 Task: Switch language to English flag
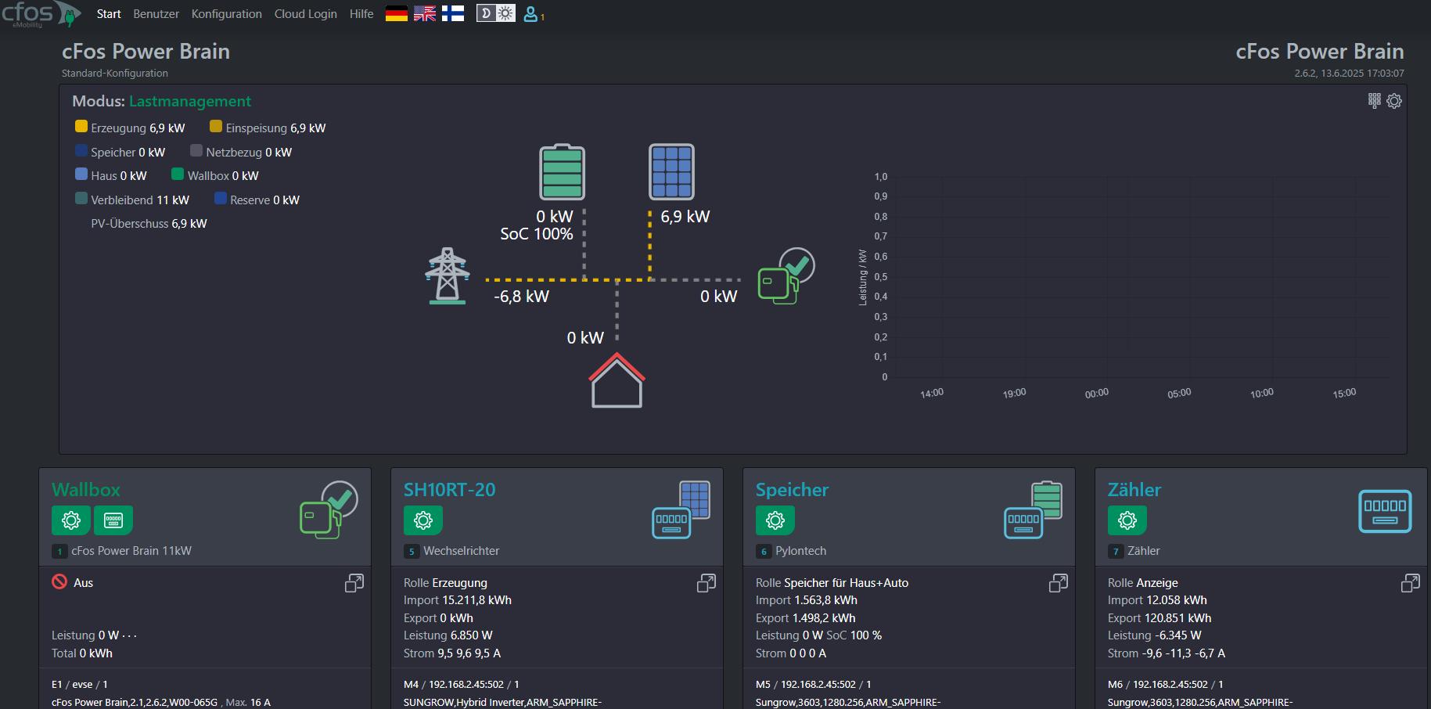pos(425,13)
